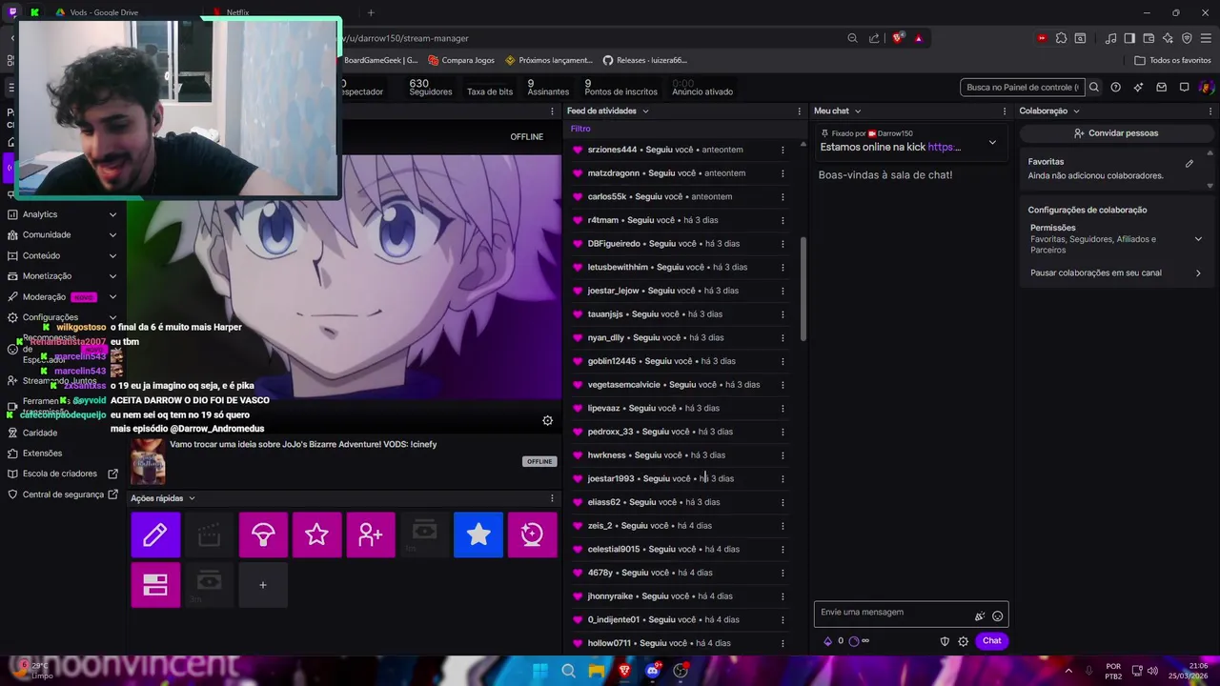
Task: Open the browser hamburger menu
Action: [x=1206, y=38]
